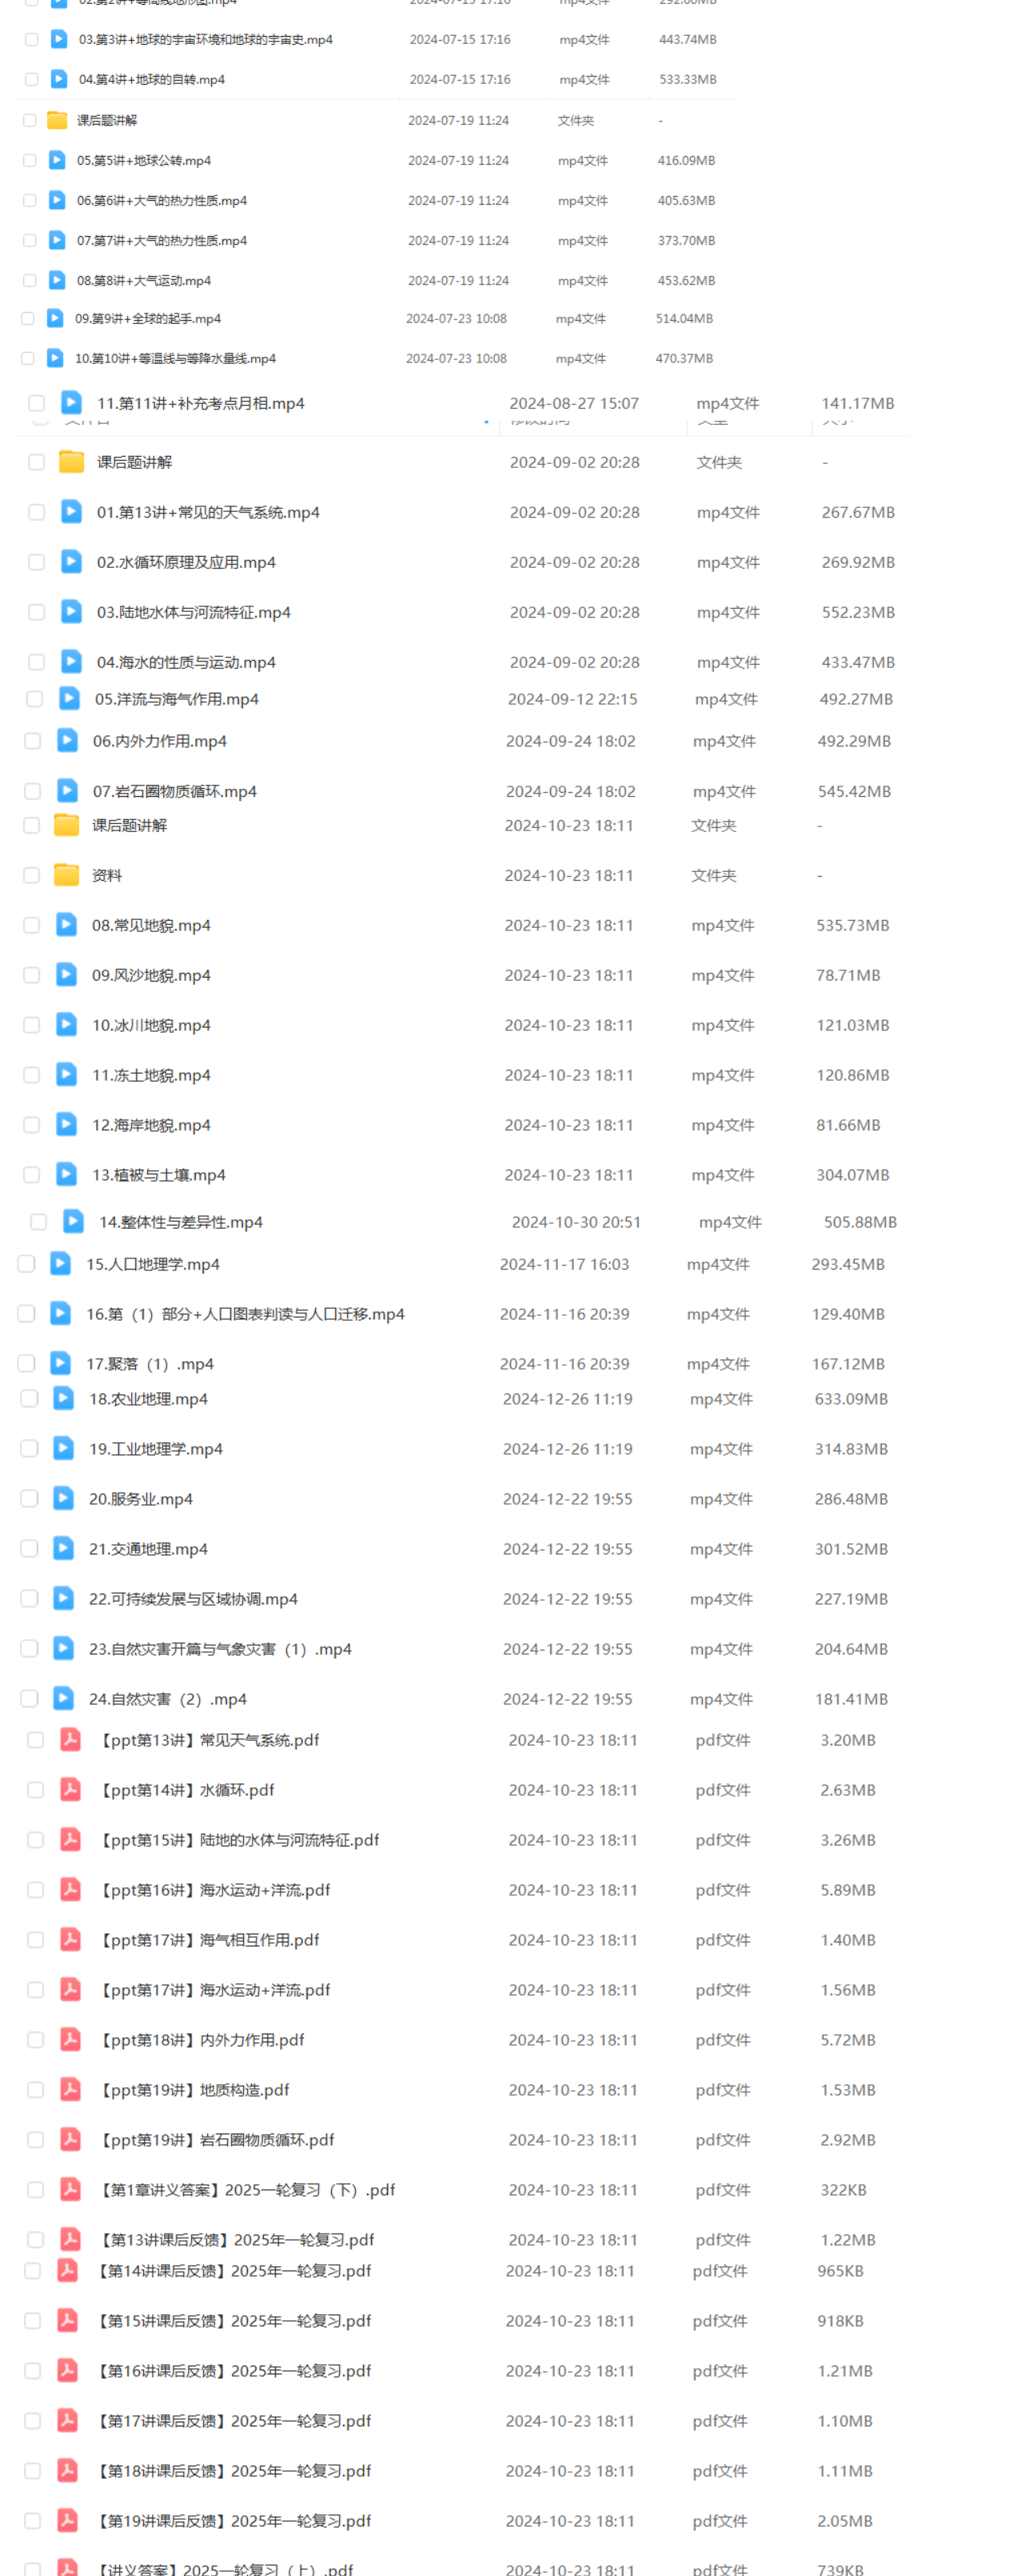Viewport: 1009px width, 2576px height.
Task: Click the video icon for 03.陆地水体与河流特征.mp4
Action: coord(71,611)
